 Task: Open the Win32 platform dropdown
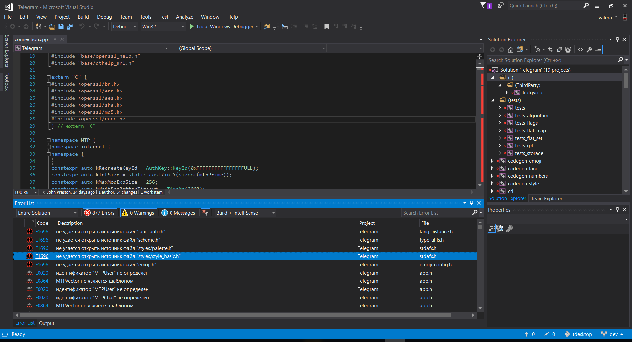[x=182, y=27]
